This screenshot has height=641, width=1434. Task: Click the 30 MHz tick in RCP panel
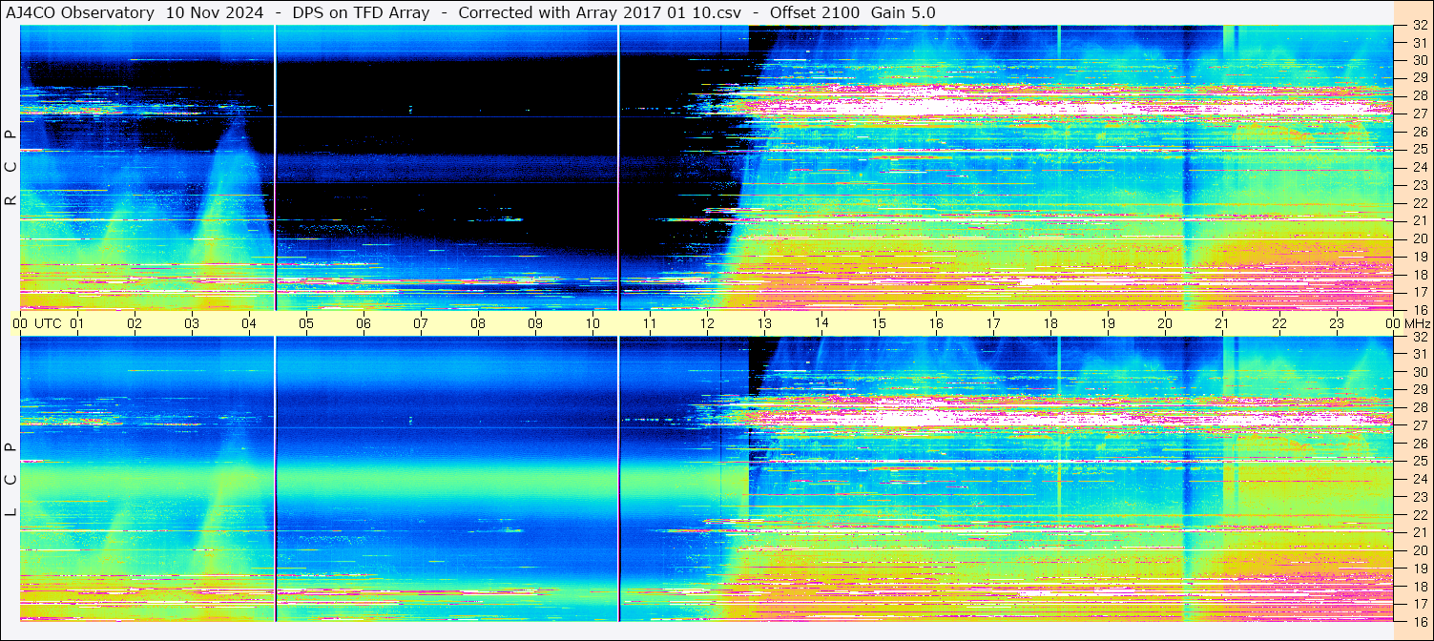pyautogui.click(x=1419, y=60)
